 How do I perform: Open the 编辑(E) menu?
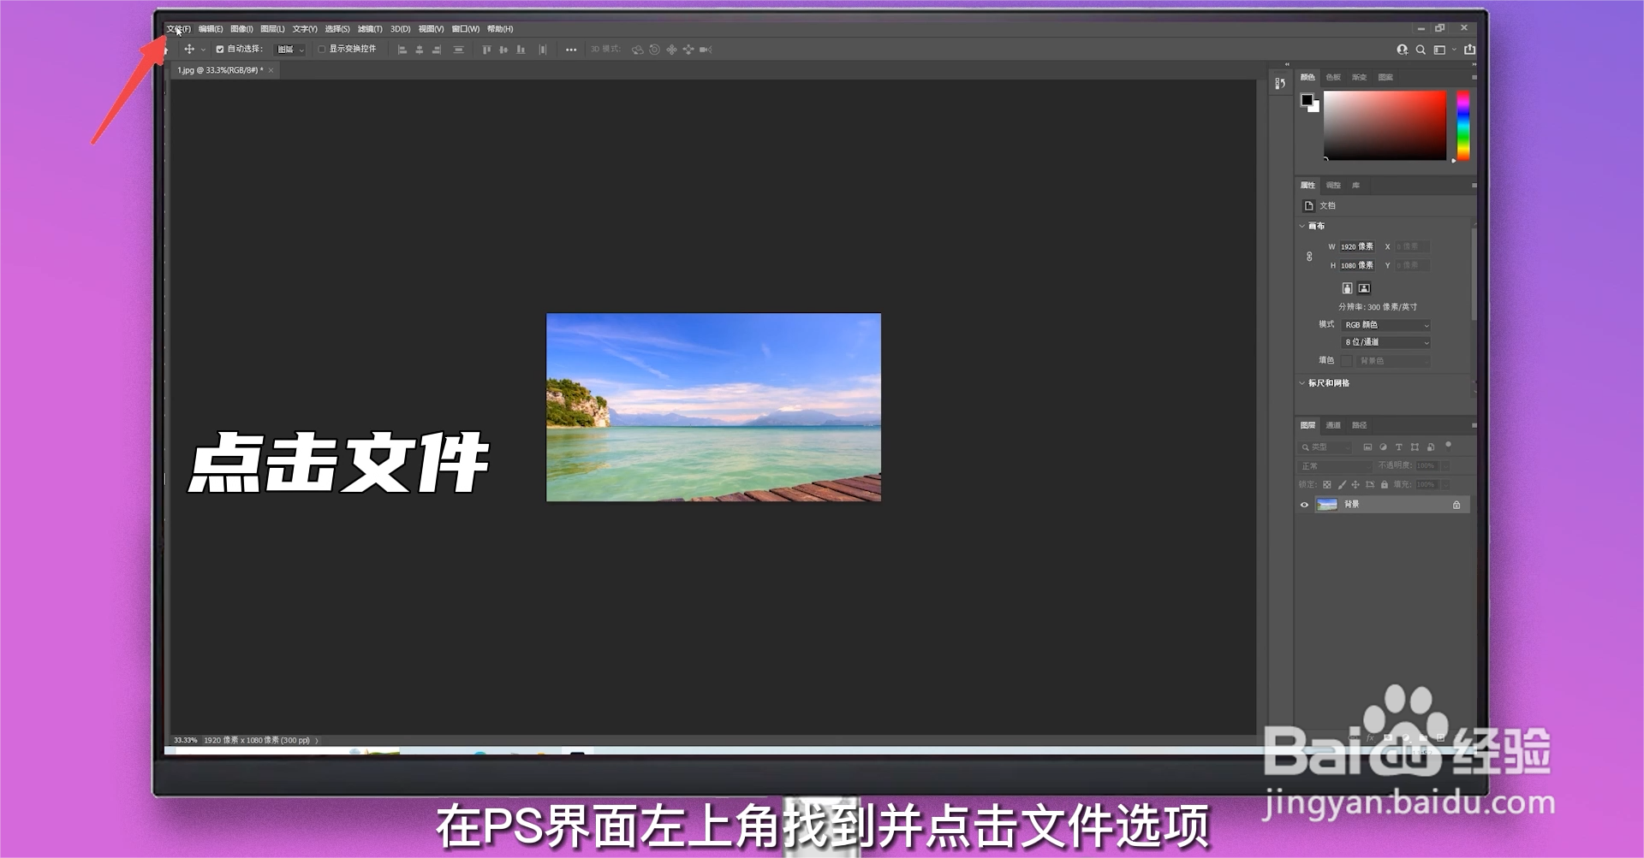point(211,29)
